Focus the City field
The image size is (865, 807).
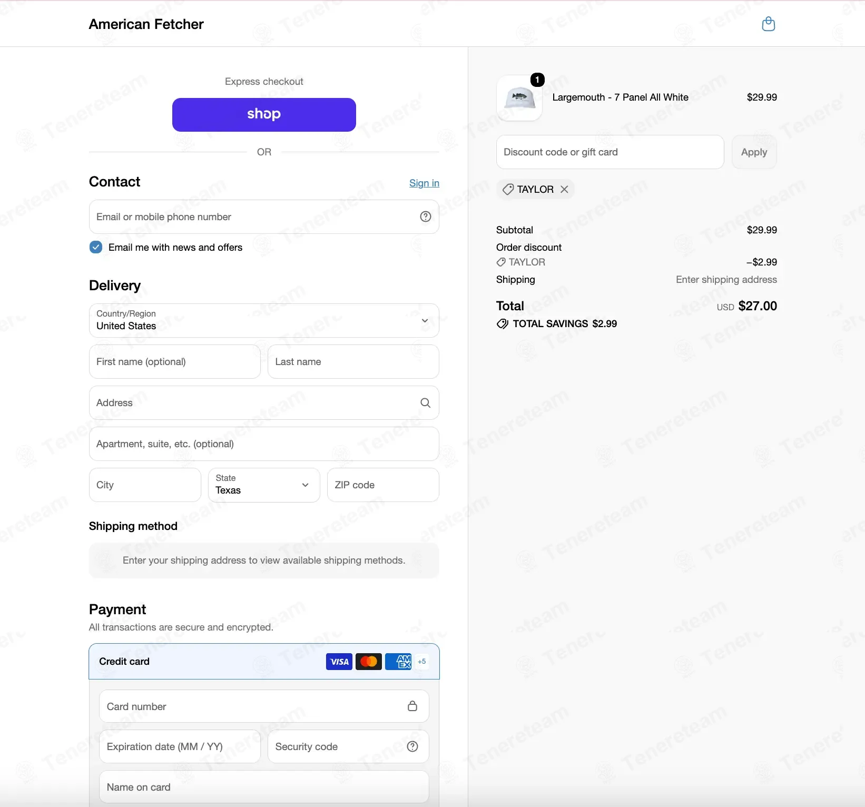pos(145,485)
